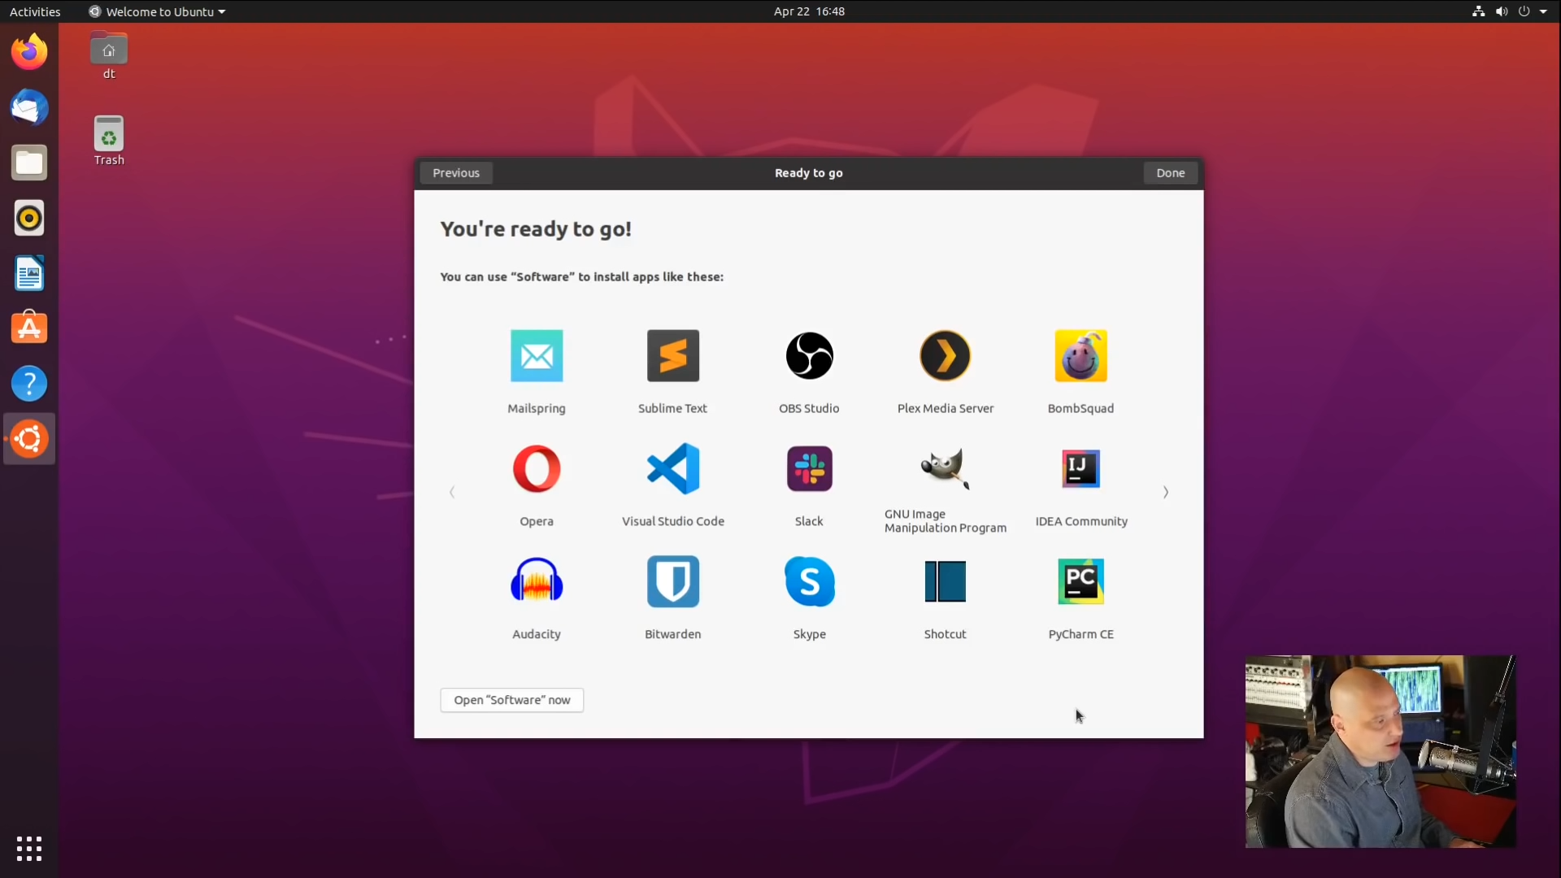The width and height of the screenshot is (1561, 878).
Task: Click the network status icon
Action: pos(1479,11)
